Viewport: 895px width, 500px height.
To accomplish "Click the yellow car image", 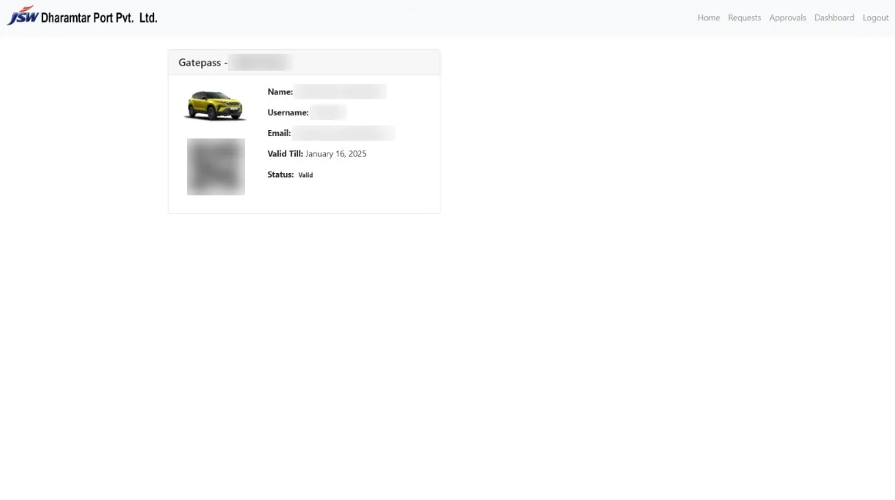I will pyautogui.click(x=215, y=105).
